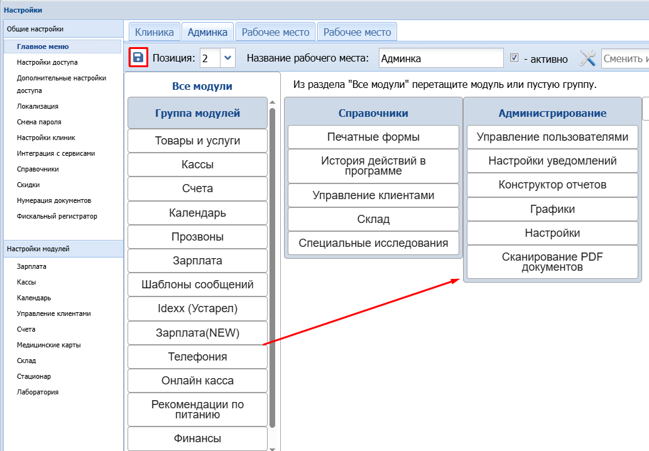Image resolution: width=649 pixels, height=451 pixels.
Task: Select Управление пользователями module
Action: [x=552, y=137]
